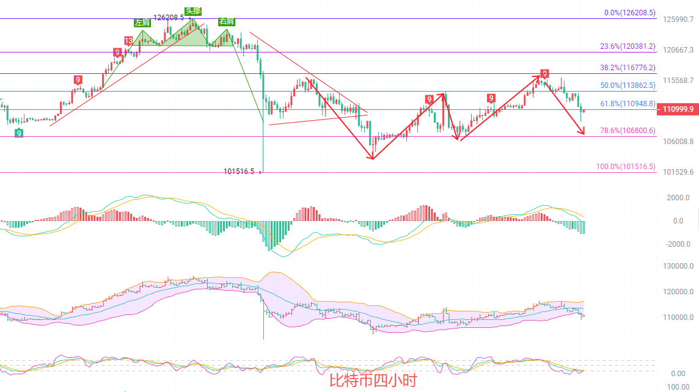
Task: Click the 126208.5 high price marker
Action: pos(169,18)
